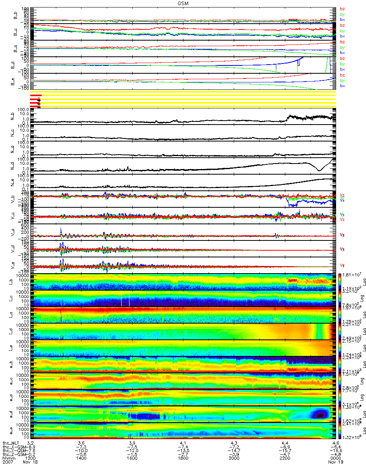Viewport: 366px width, 473px height.
Task: Click the MLT value 3.6
Action: point(81,443)
